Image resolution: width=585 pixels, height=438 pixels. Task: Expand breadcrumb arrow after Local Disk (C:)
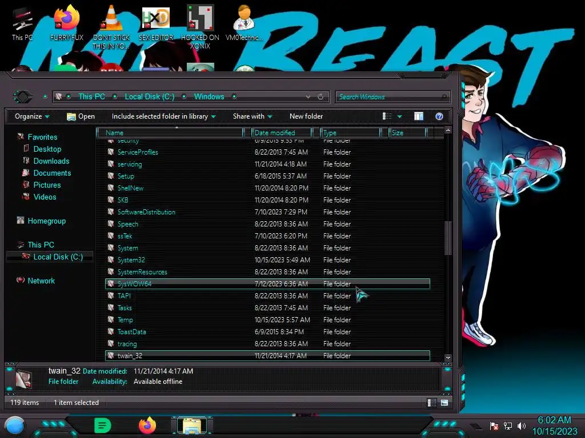click(x=184, y=97)
